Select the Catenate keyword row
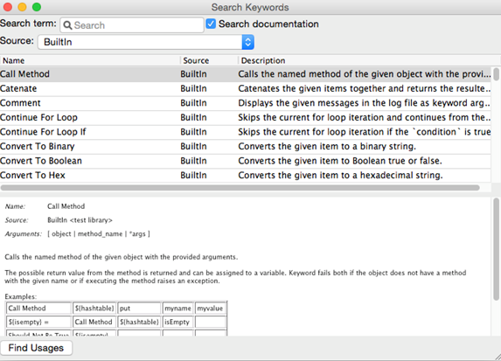Image resolution: width=501 pixels, height=361 pixels. point(246,88)
